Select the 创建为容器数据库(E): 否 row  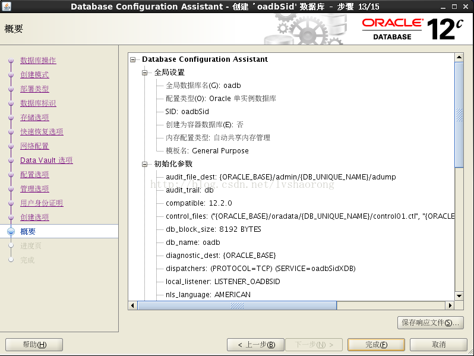[204, 125]
